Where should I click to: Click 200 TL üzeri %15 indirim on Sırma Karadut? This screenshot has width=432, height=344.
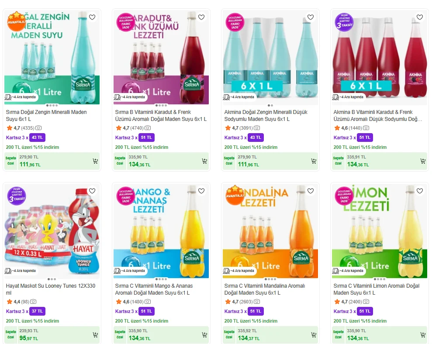pos(142,147)
